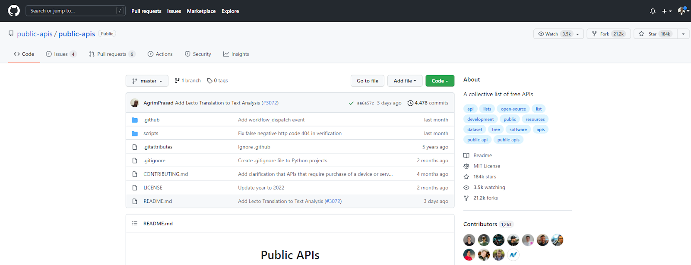Open AgrimPrasad's avatar in commit row

(135, 103)
